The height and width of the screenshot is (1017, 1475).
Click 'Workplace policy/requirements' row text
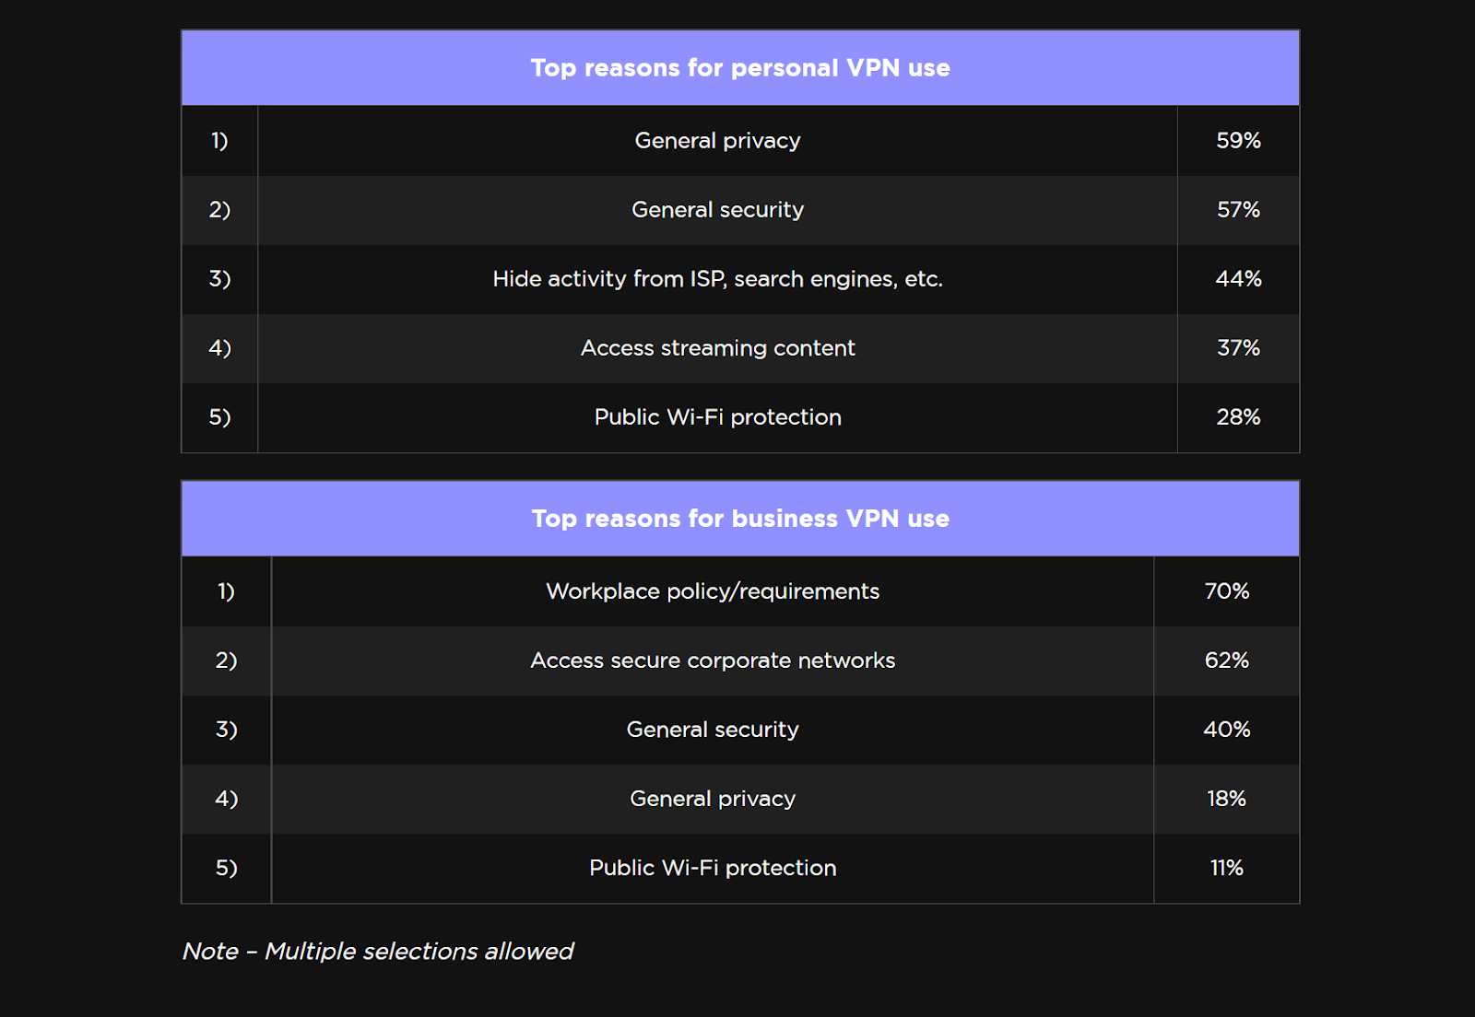pyautogui.click(x=713, y=591)
